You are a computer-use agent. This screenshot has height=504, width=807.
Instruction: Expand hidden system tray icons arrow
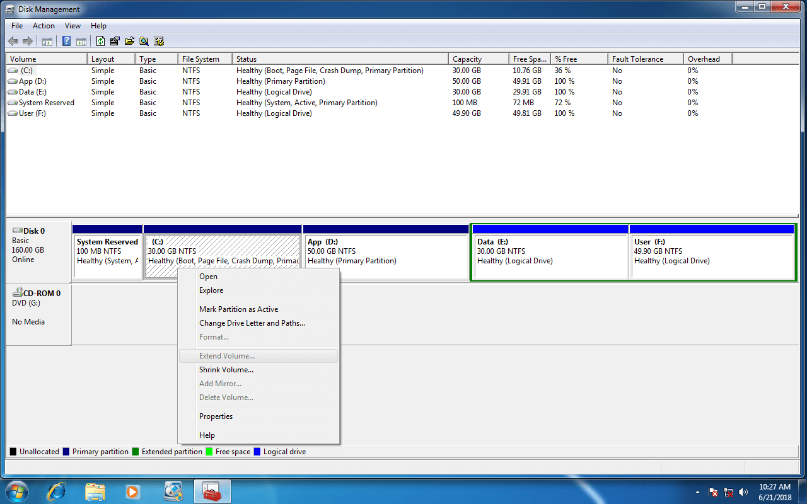[x=697, y=492]
